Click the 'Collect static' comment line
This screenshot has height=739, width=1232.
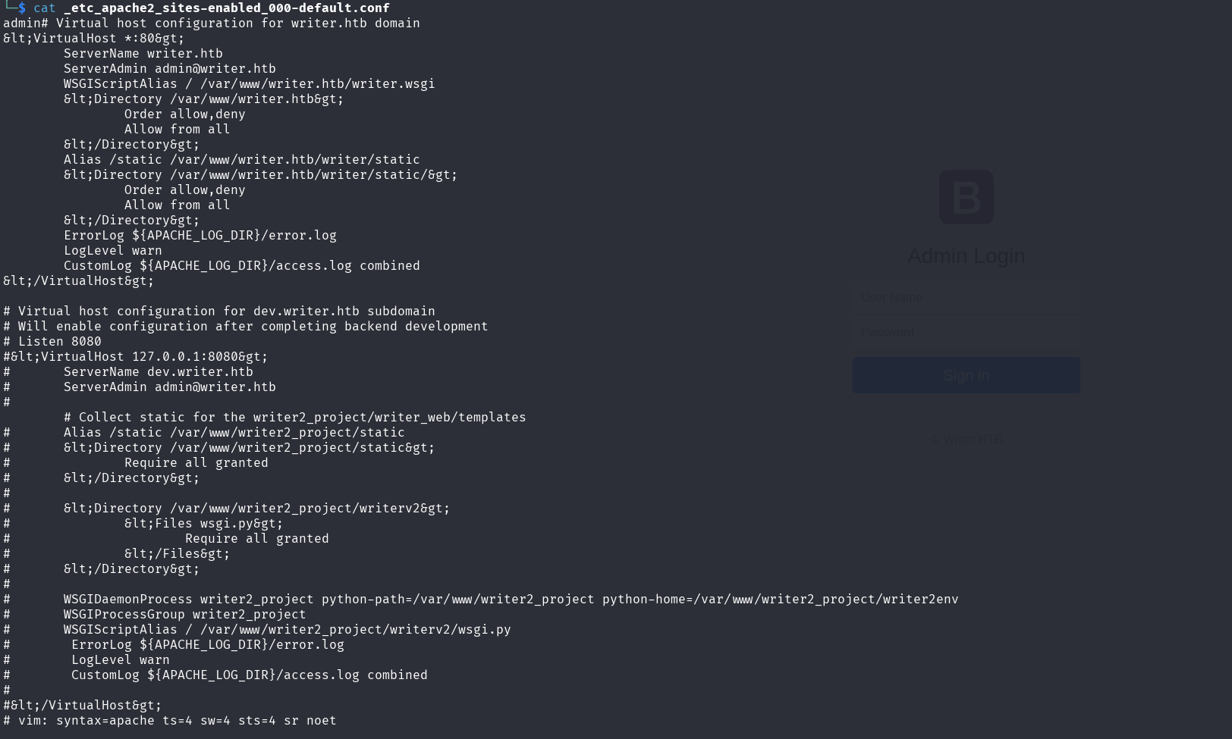(294, 417)
